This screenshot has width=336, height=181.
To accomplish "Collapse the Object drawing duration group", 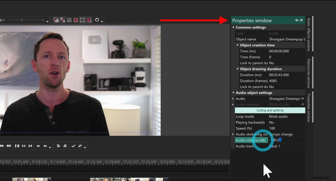I will pyautogui.click(x=237, y=69).
